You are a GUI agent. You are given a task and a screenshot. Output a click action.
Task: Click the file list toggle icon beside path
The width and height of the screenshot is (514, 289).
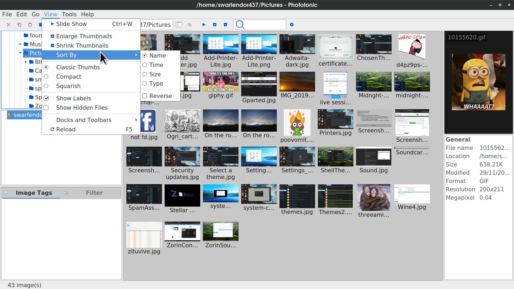179,25
